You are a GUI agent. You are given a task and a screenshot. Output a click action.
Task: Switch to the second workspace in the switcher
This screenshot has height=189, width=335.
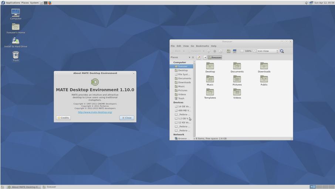tap(319, 187)
